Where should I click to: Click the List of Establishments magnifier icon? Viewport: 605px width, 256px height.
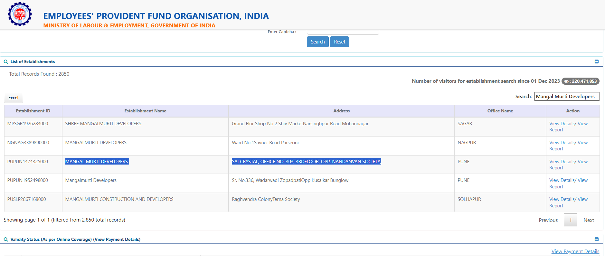click(6, 62)
